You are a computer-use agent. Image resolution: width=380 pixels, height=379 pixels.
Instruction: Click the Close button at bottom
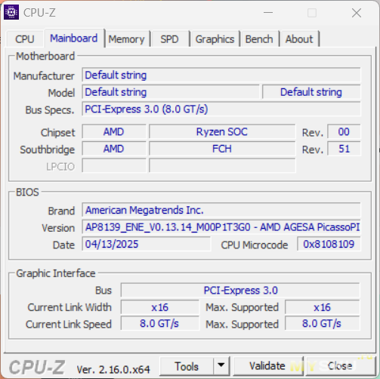click(x=340, y=366)
